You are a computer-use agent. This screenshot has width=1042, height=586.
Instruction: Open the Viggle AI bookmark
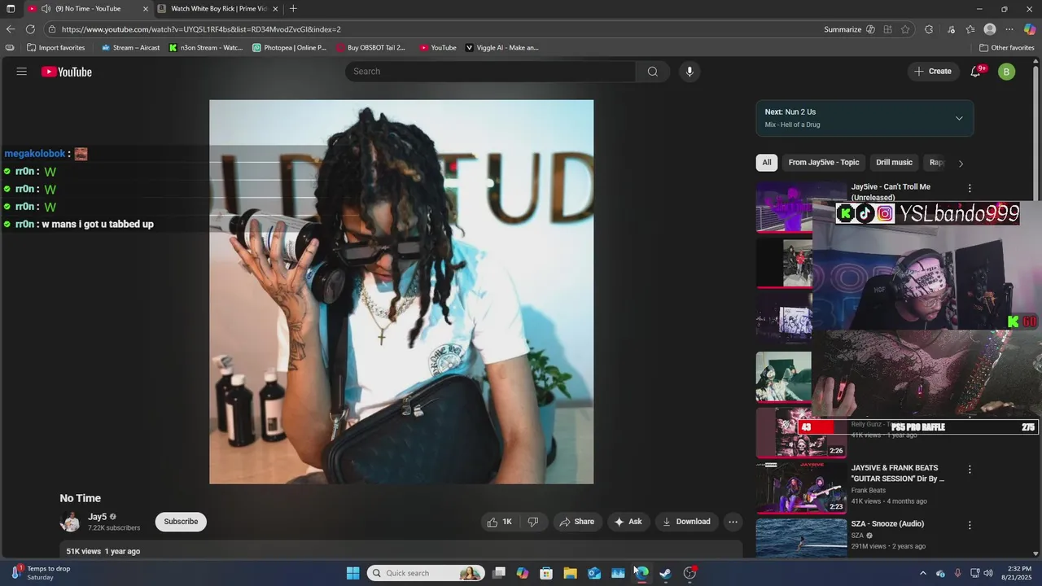coord(501,47)
